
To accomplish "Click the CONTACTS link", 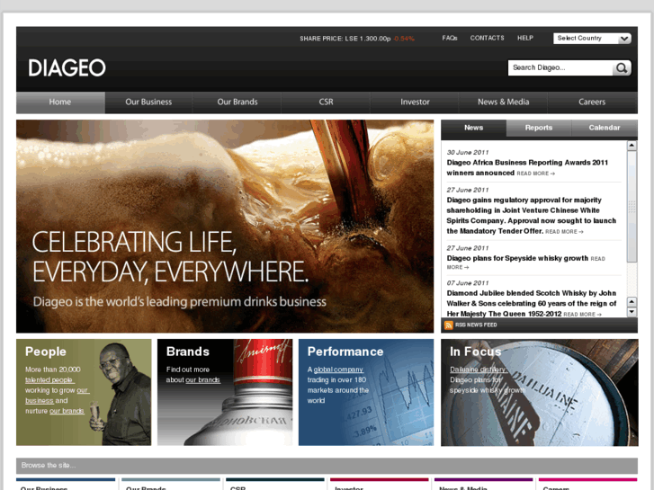I will click(488, 38).
